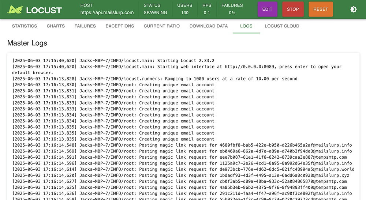Click email eb0469a6-862a-4d7e-a89a-d740b3f94de3@mailslurp.info
The height and width of the screenshot is (200, 366).
285,151
